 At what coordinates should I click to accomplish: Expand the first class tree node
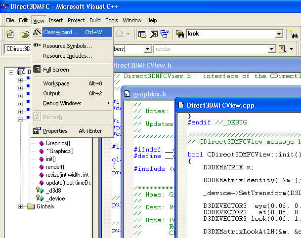(x=21, y=80)
